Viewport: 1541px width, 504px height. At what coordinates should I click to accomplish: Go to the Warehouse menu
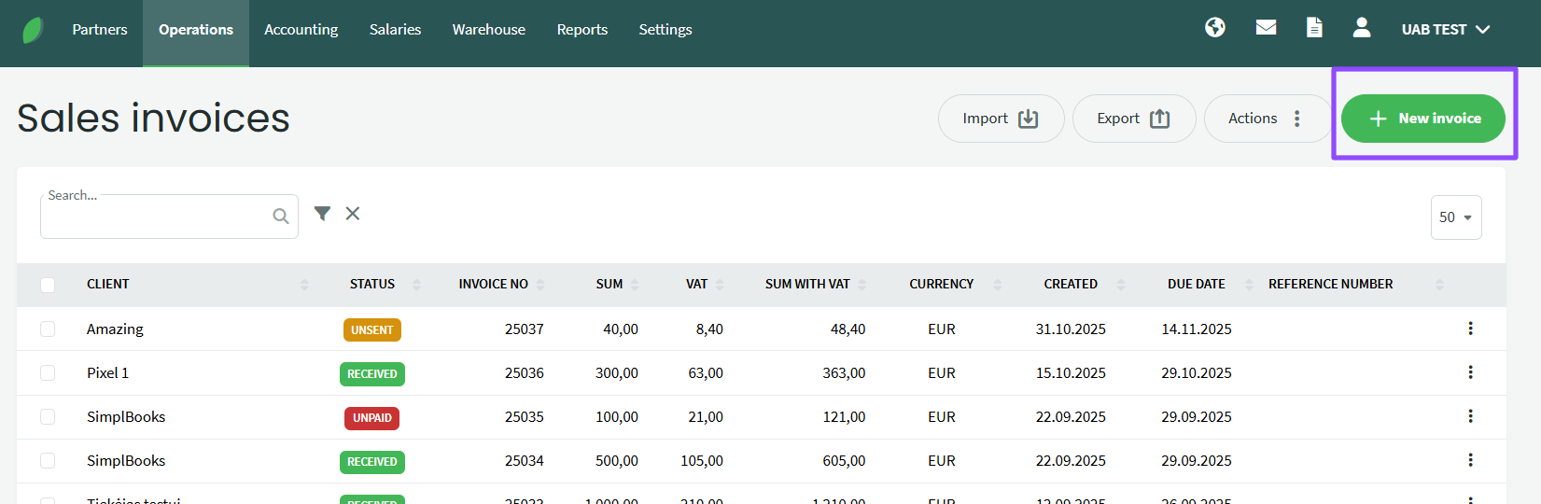point(488,30)
